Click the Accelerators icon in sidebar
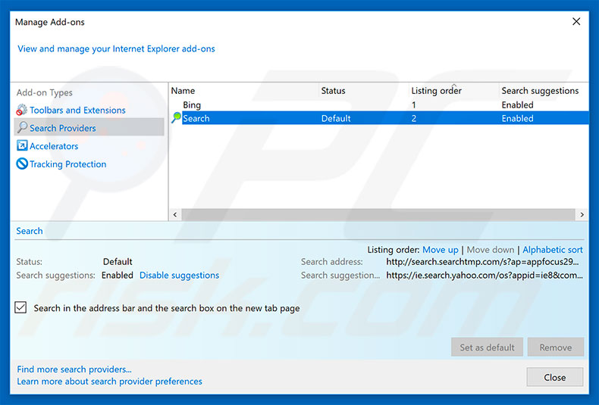Screen dimensions: 599x405 (x=22, y=146)
